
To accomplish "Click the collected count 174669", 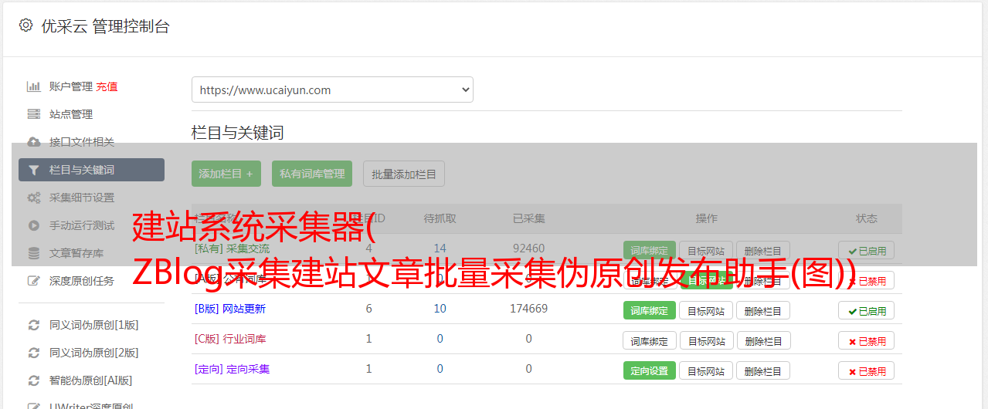I will 528,309.
